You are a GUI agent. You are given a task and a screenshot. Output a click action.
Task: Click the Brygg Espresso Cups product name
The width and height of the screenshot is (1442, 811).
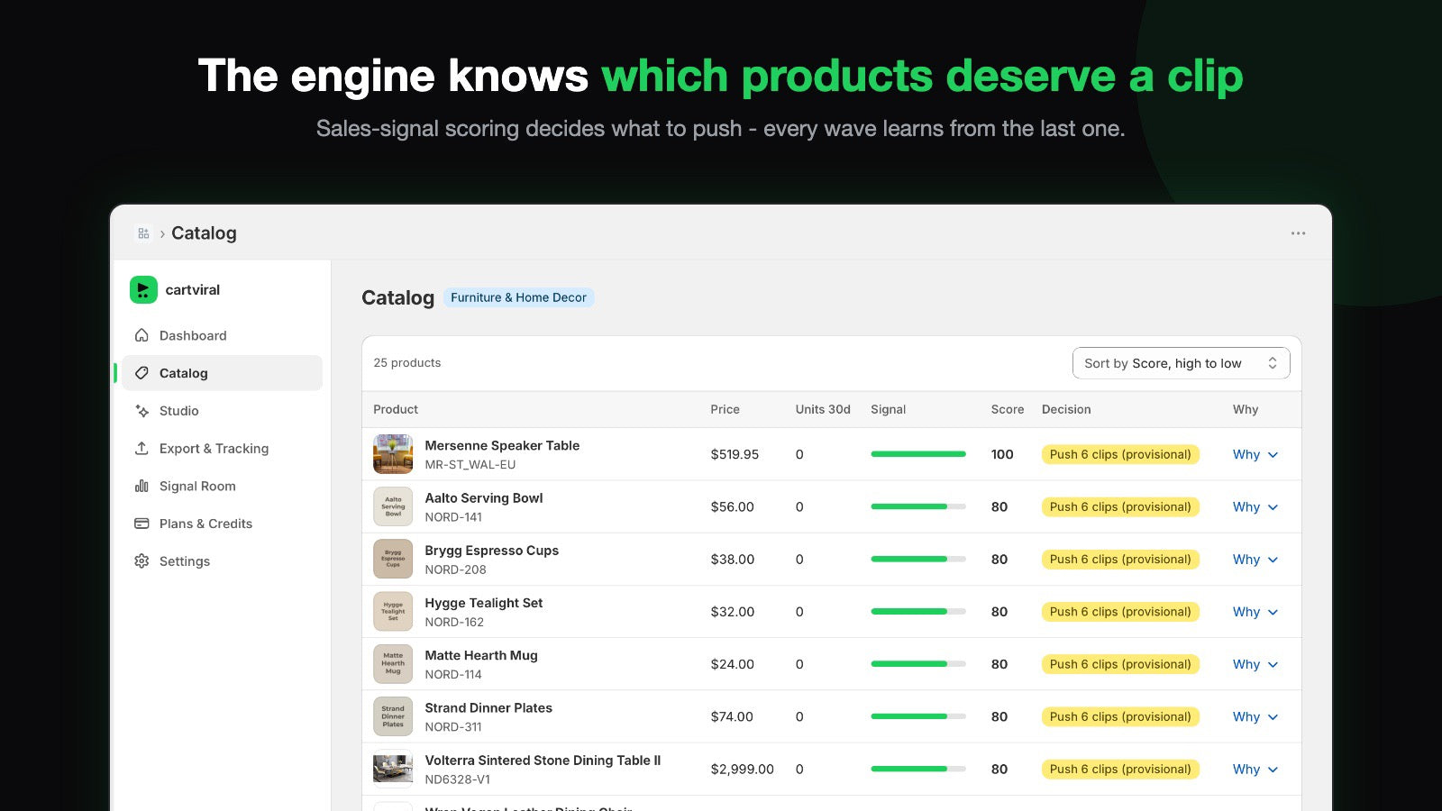point(491,551)
